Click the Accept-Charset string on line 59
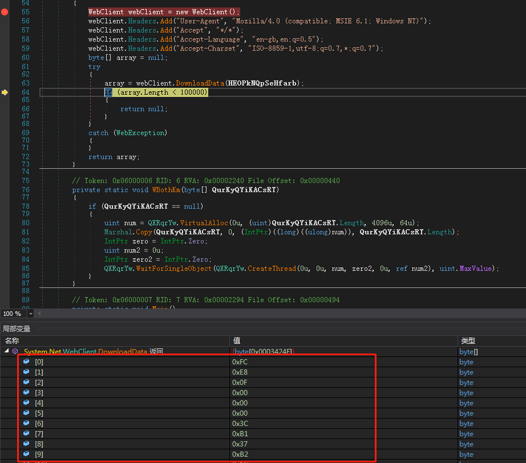526x463 pixels. (x=207, y=48)
